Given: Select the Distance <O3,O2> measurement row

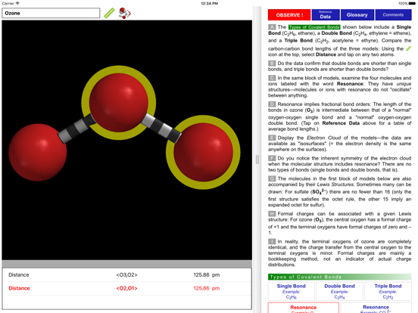Looking at the screenshot, I should point(127,275).
